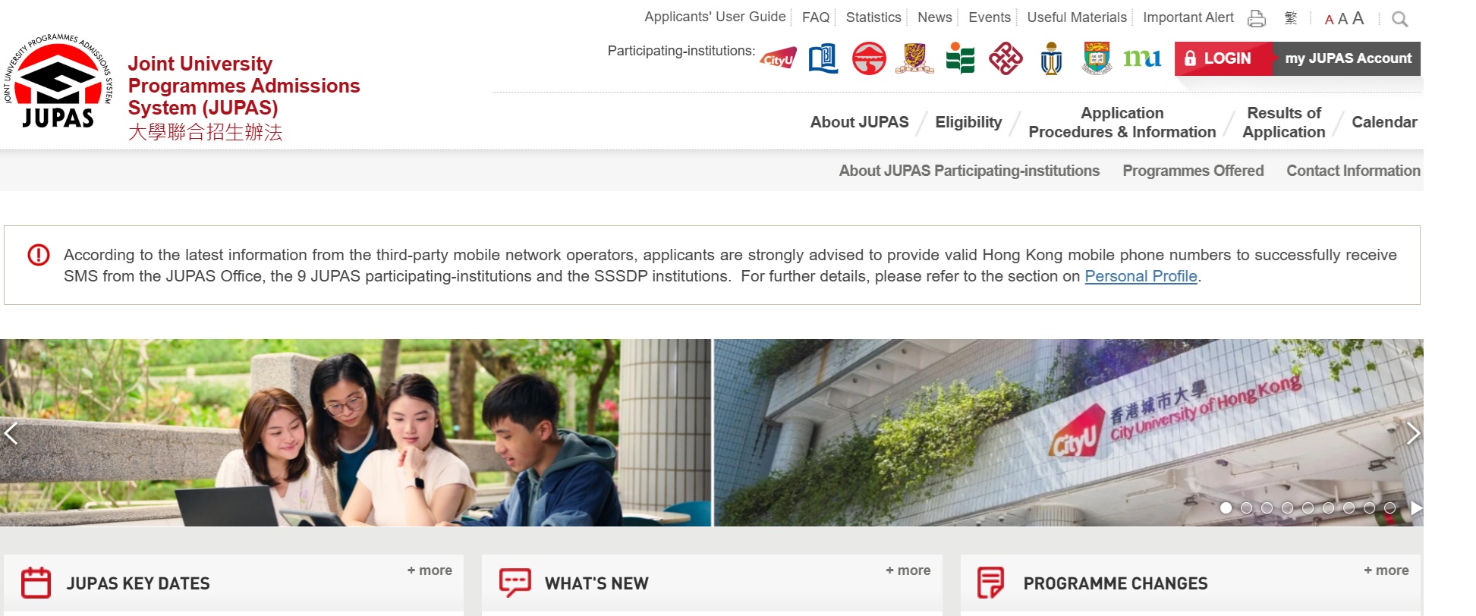The height and width of the screenshot is (616, 1476).
Task: Go to the last carousel slide dot
Action: [x=1389, y=508]
